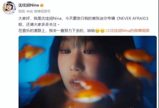
Task: Open 沈佳润Nina's profile avatar
Action: 9,8
